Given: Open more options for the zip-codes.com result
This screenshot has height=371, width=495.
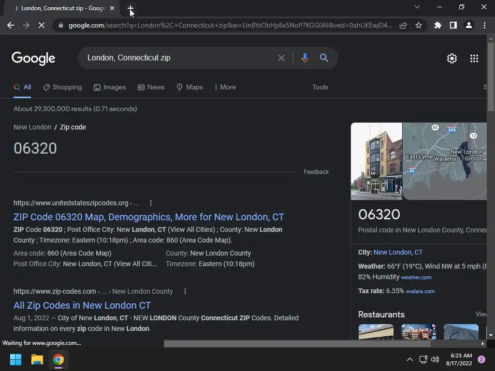Looking at the screenshot, I should tap(185, 291).
